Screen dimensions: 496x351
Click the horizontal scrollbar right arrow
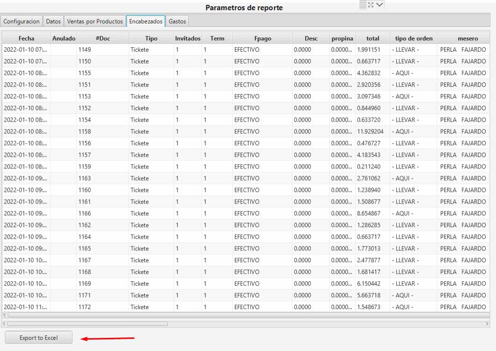click(x=487, y=324)
